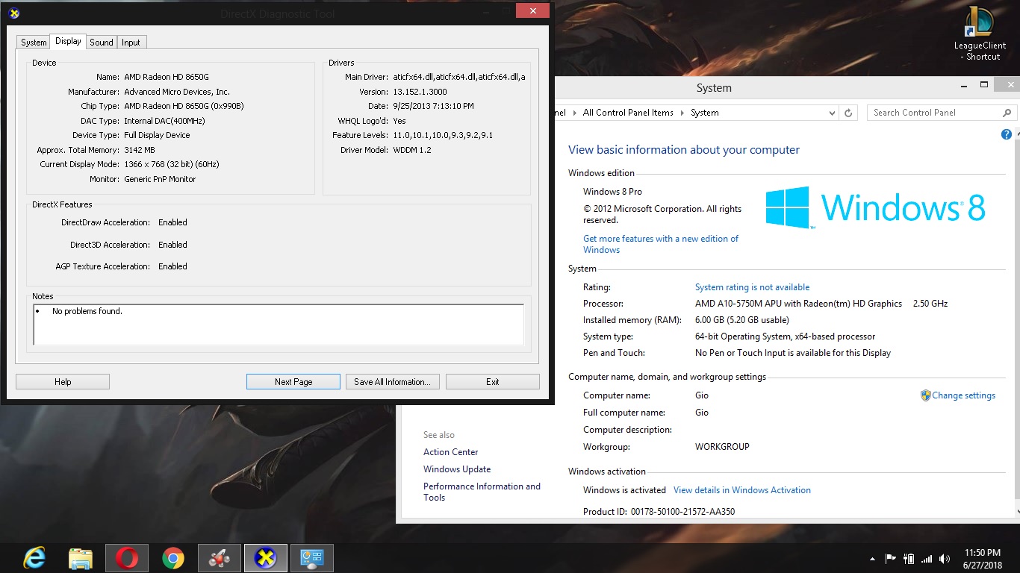1020x573 pixels.
Task: Switch to the Input tab
Action: click(131, 43)
